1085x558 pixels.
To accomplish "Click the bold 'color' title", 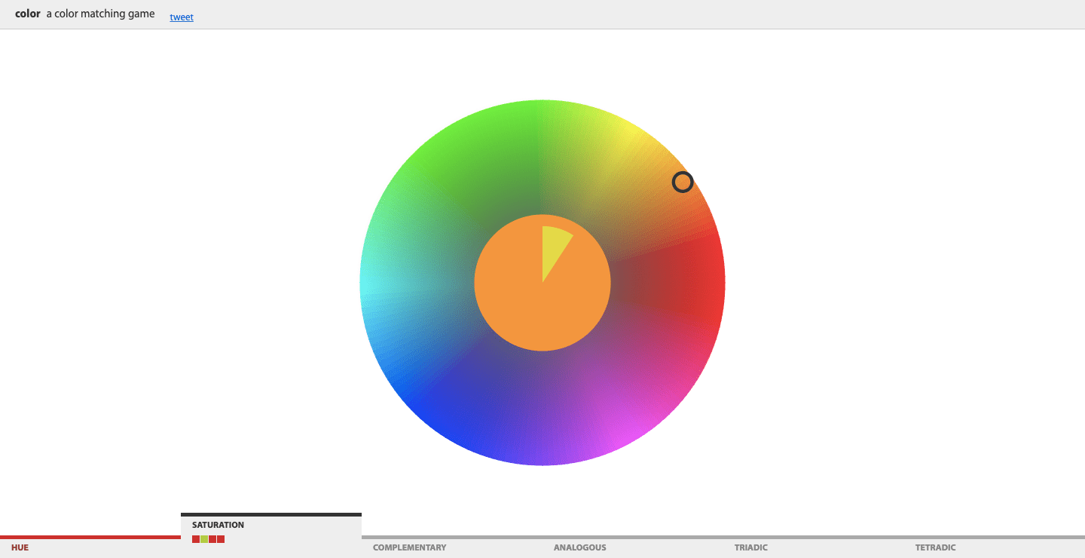I will click(28, 14).
